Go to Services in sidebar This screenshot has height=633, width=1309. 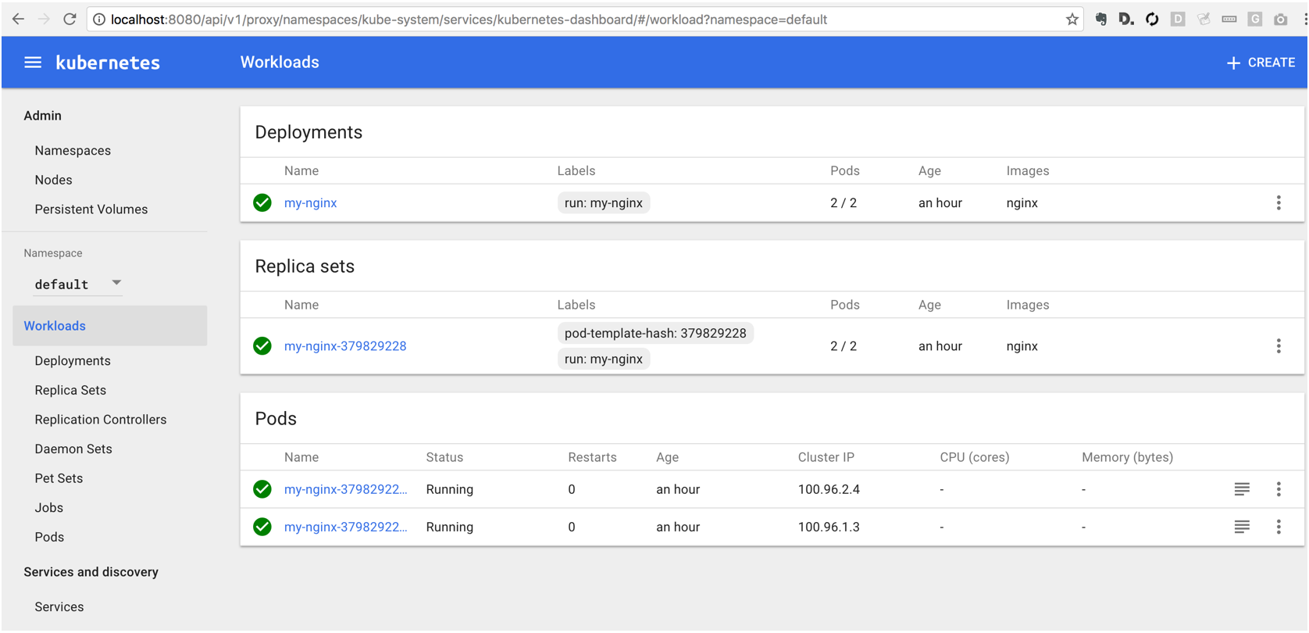coord(59,607)
